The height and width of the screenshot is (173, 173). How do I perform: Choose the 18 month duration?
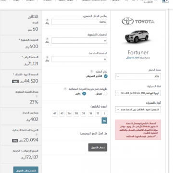click(90, 113)
